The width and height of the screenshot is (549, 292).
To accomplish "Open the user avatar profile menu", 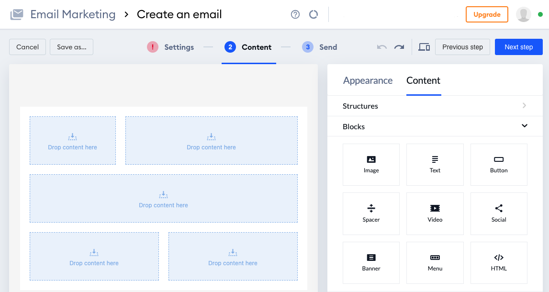I will pyautogui.click(x=524, y=14).
